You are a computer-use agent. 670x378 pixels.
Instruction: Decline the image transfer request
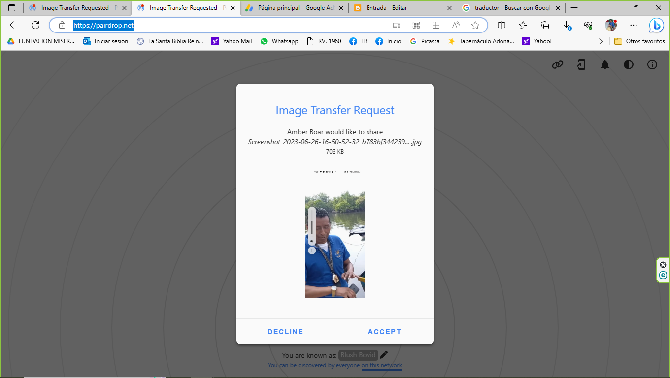point(285,332)
